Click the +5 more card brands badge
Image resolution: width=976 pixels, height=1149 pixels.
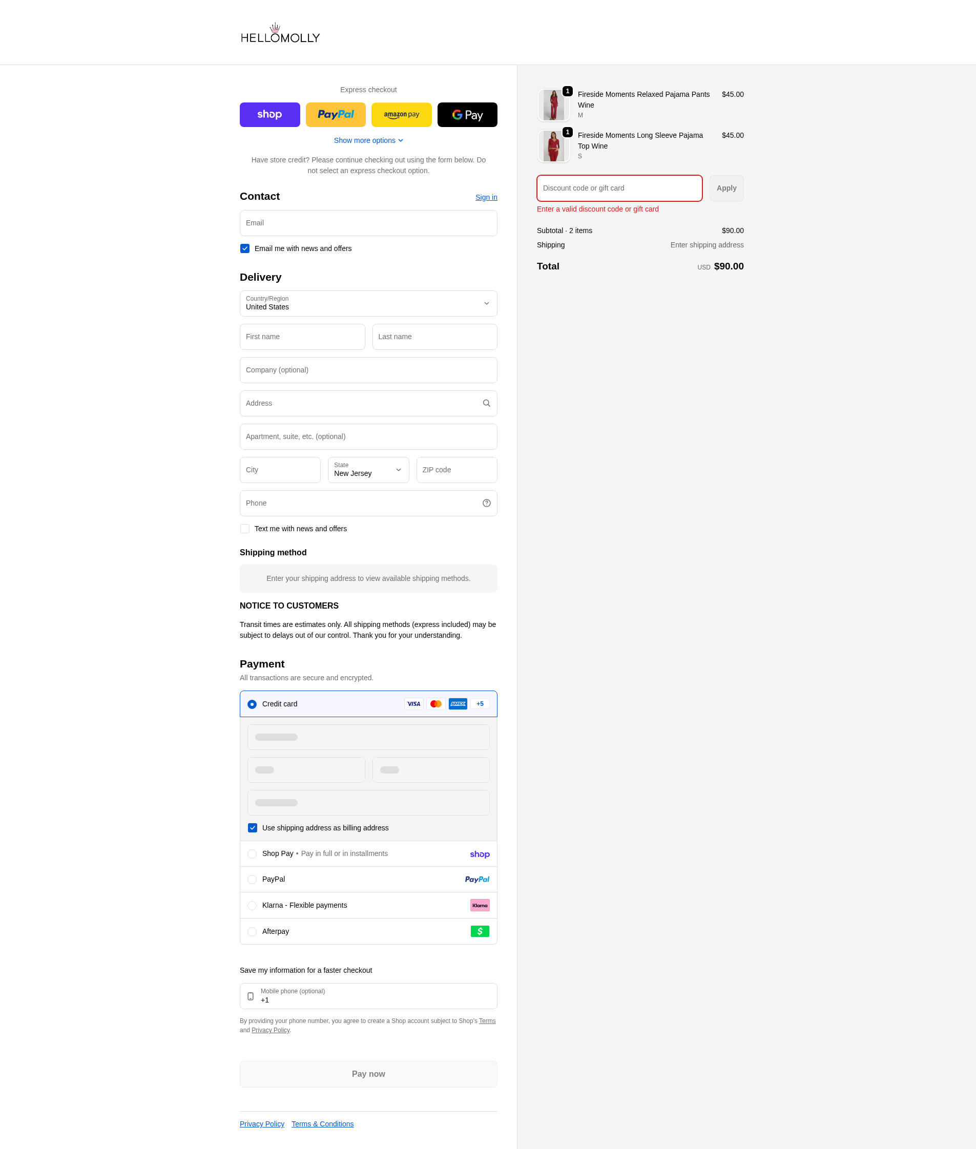coord(480,704)
